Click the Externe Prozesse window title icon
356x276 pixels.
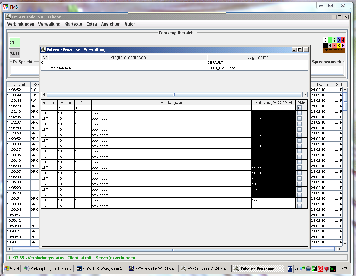[43, 50]
